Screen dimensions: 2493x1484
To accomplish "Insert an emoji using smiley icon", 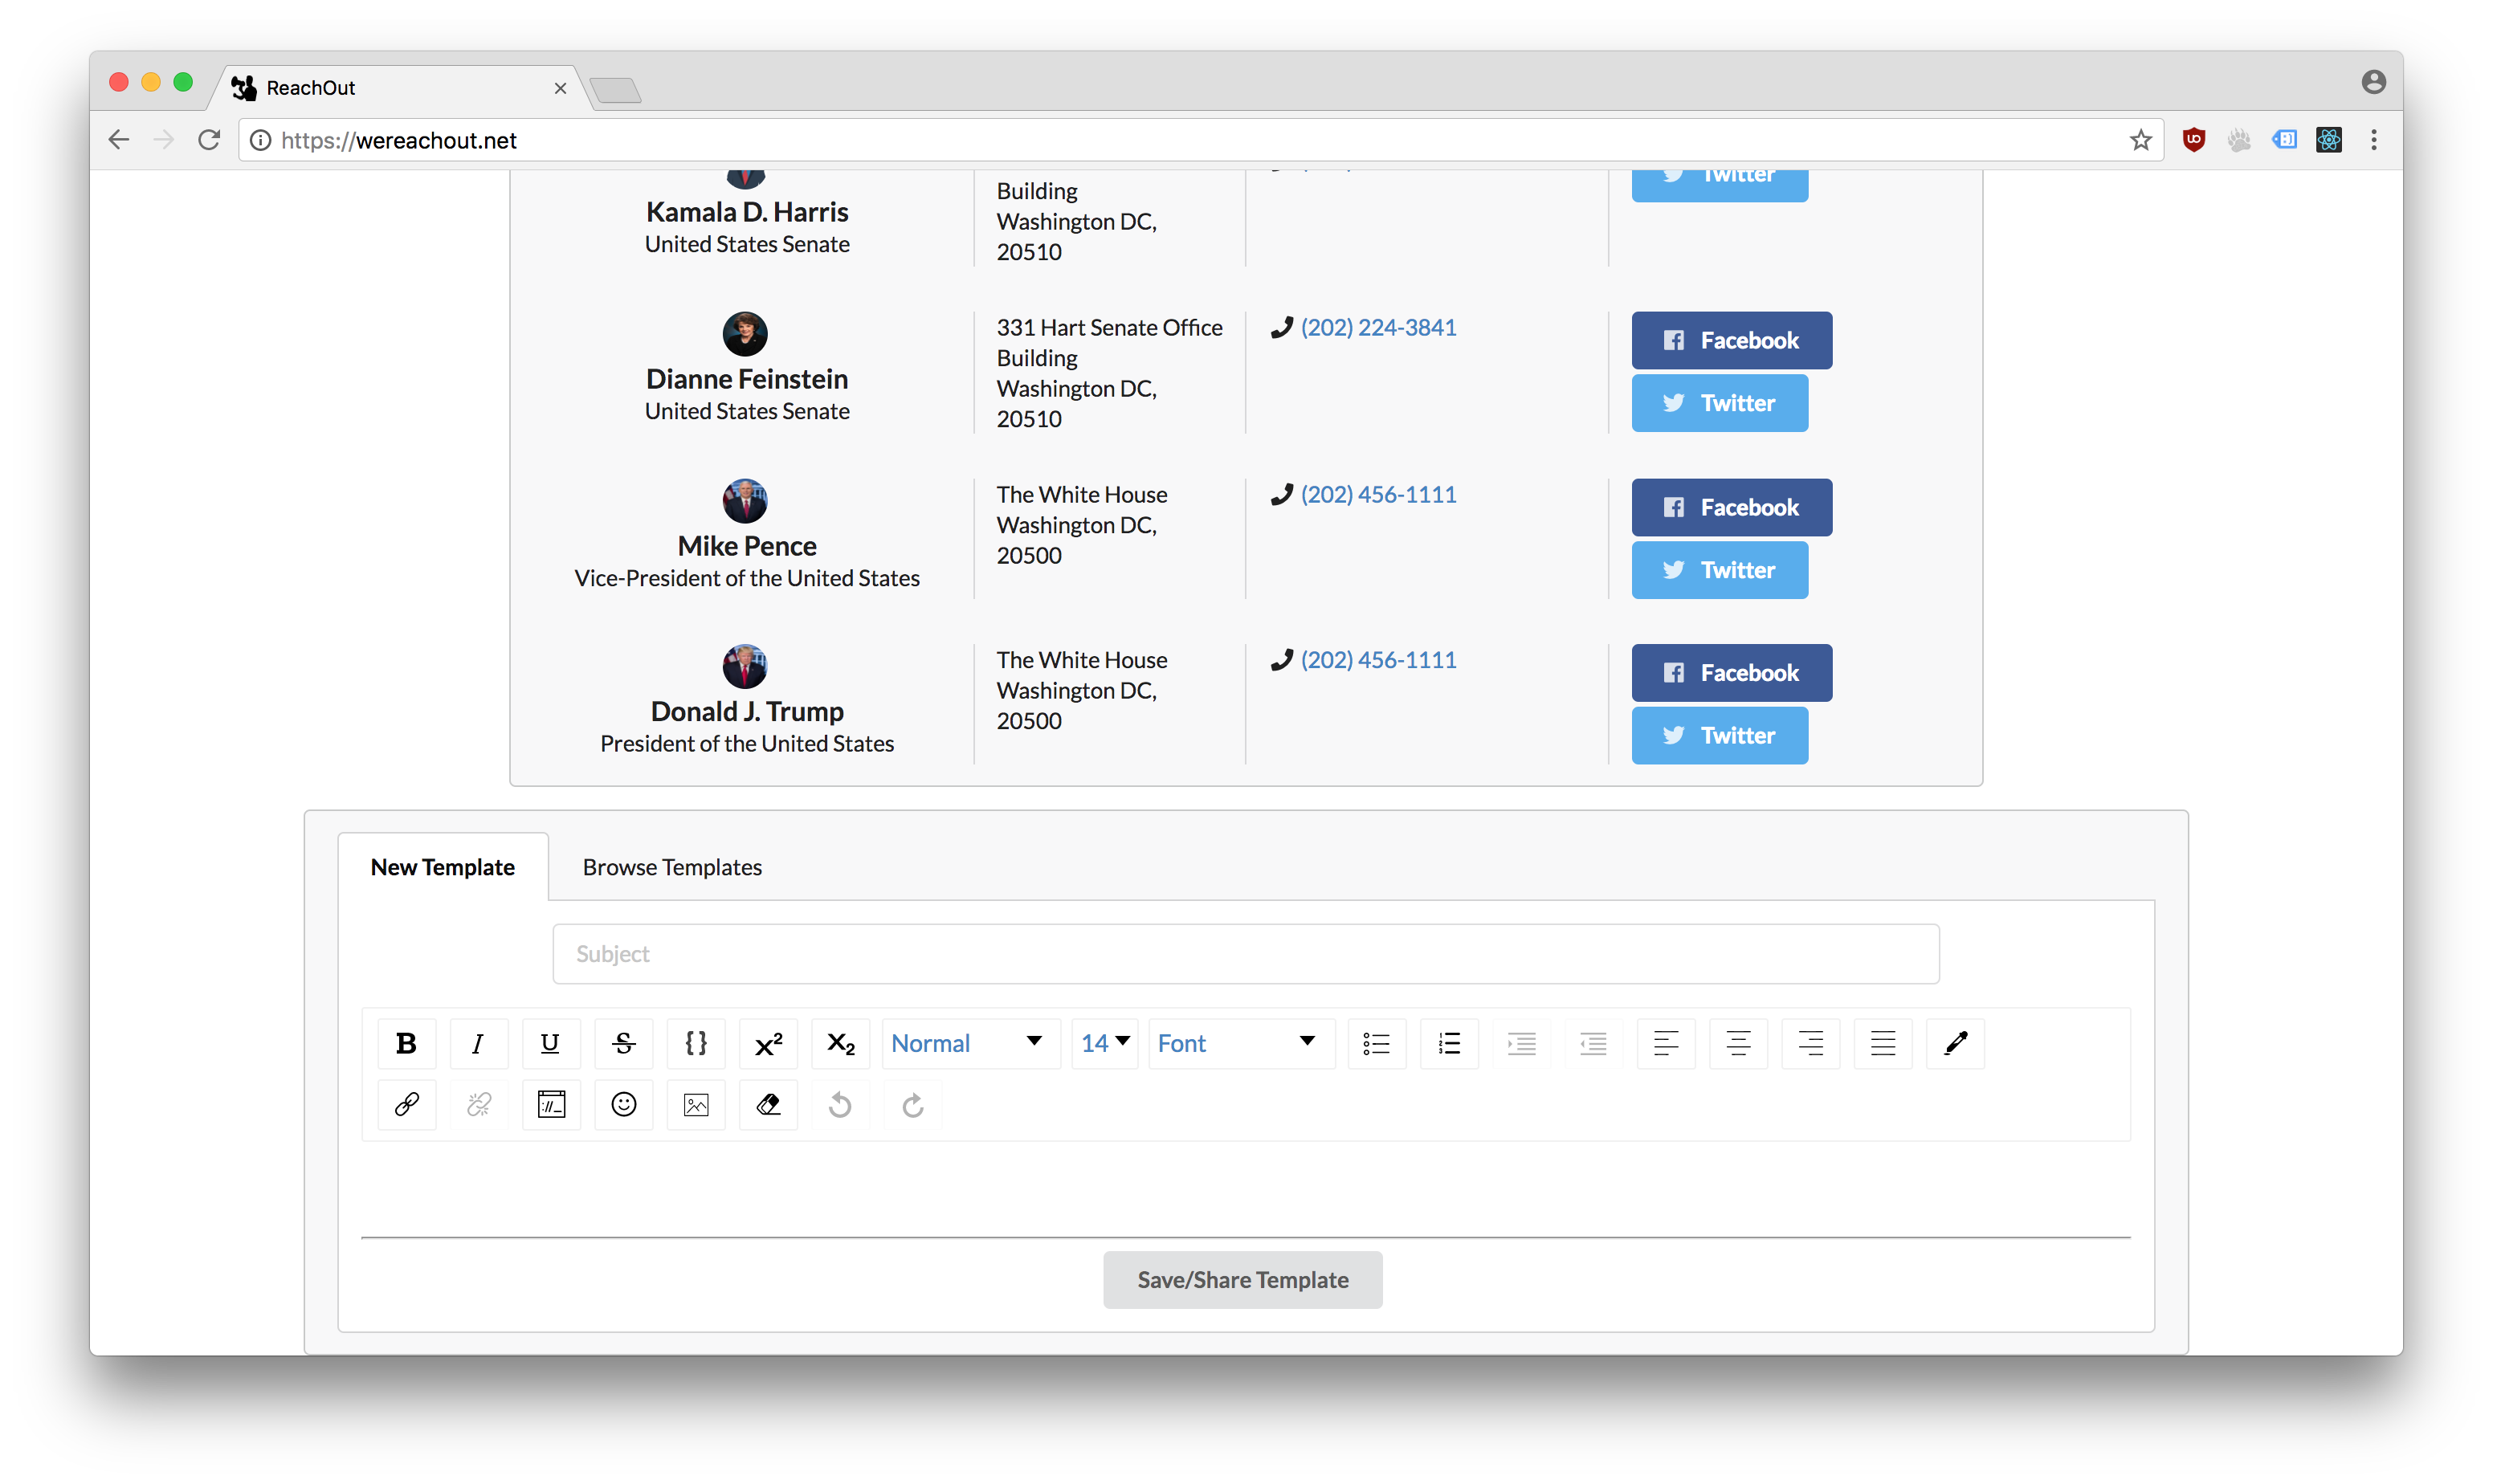I will [623, 1104].
